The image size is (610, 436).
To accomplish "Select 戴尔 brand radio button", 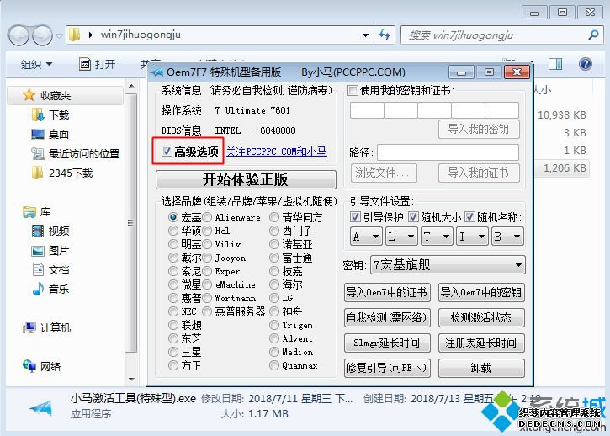I will pos(173,258).
